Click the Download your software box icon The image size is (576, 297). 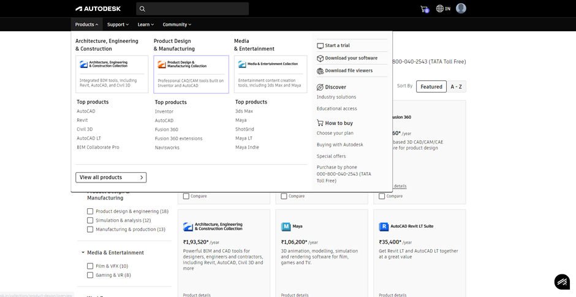320,58
